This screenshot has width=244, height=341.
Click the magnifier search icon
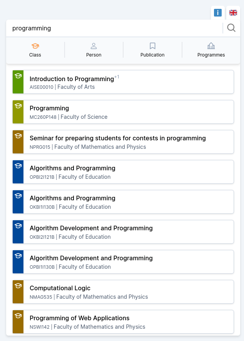pyautogui.click(x=231, y=28)
